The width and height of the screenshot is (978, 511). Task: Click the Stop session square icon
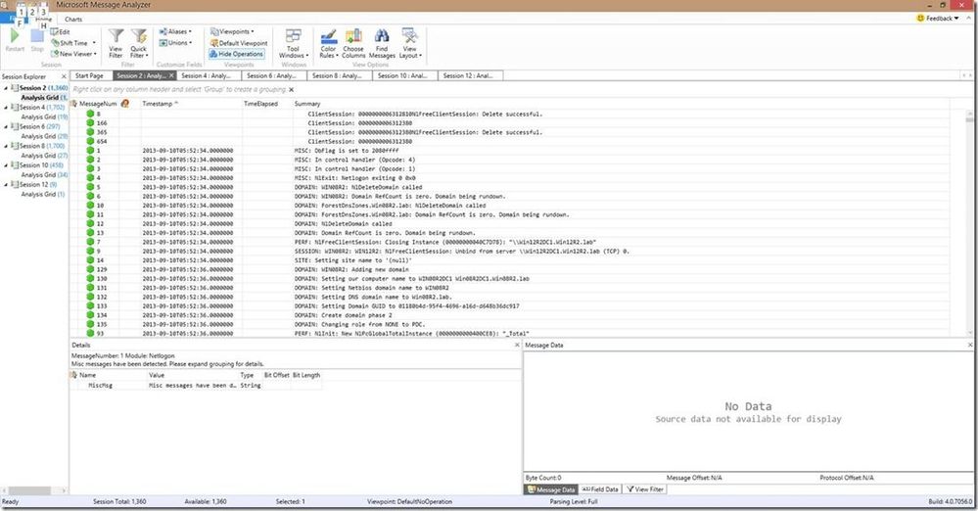click(37, 37)
